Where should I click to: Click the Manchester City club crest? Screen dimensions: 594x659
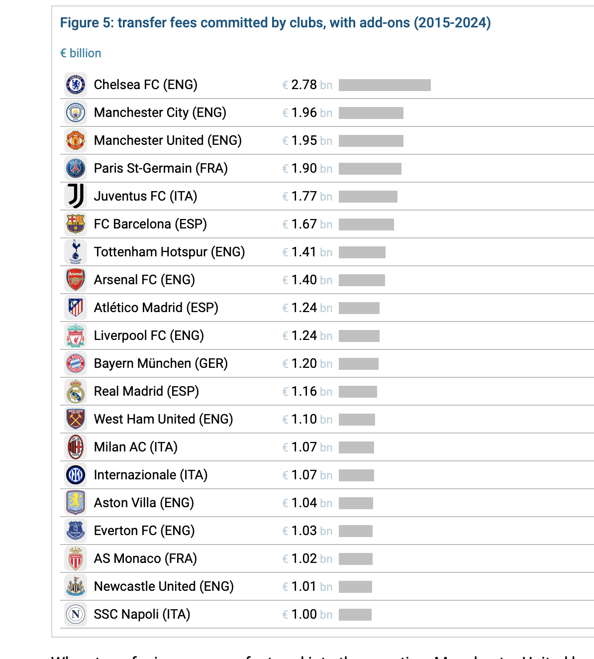coord(76,112)
